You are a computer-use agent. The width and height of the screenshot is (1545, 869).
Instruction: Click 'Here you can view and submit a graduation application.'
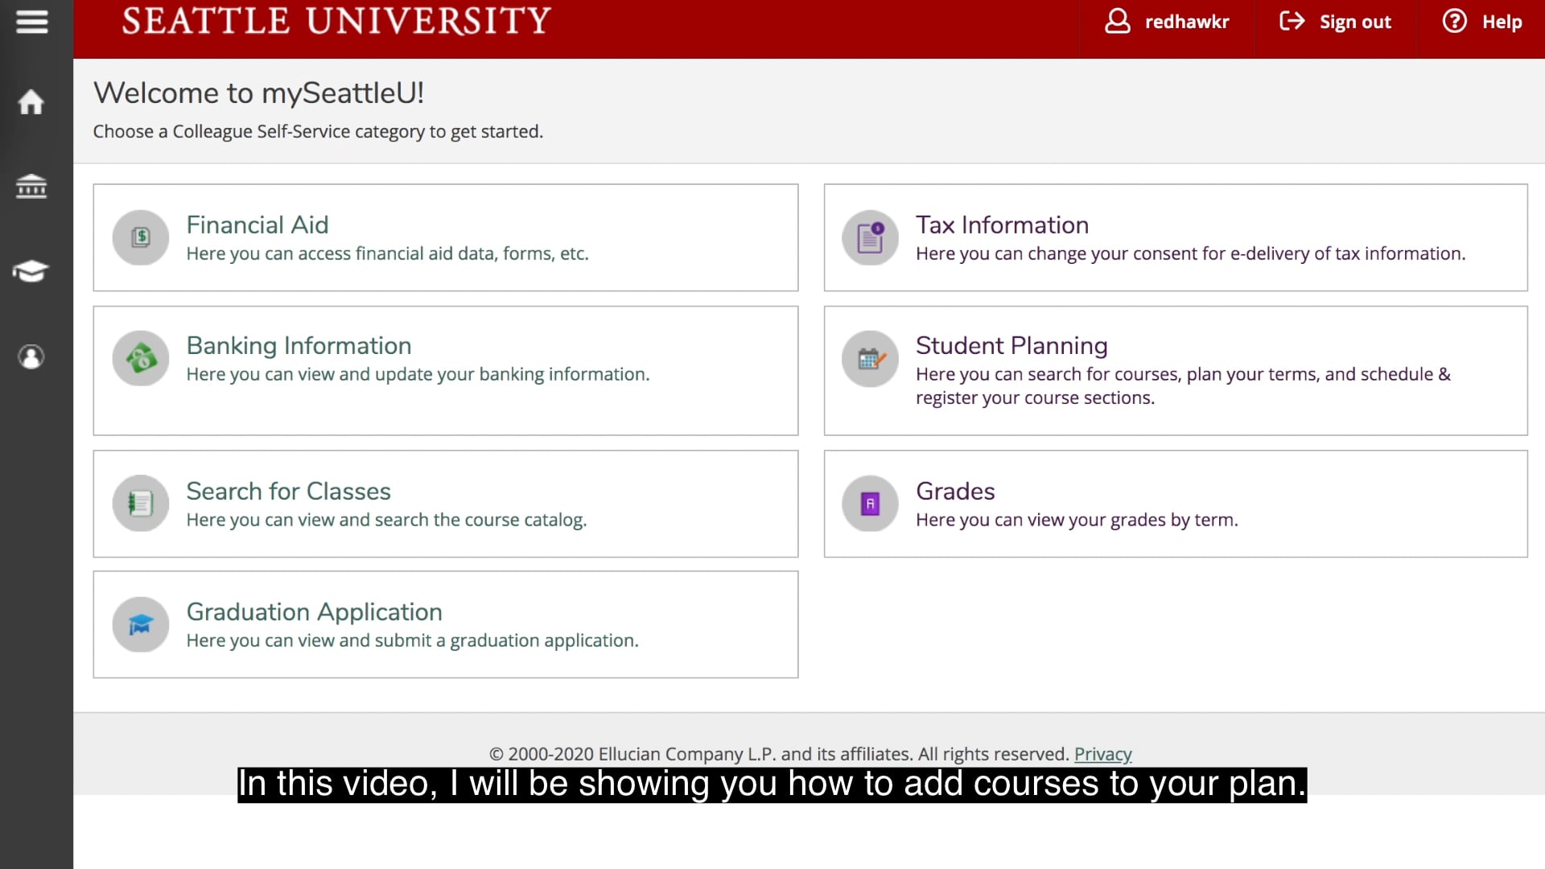(x=412, y=640)
